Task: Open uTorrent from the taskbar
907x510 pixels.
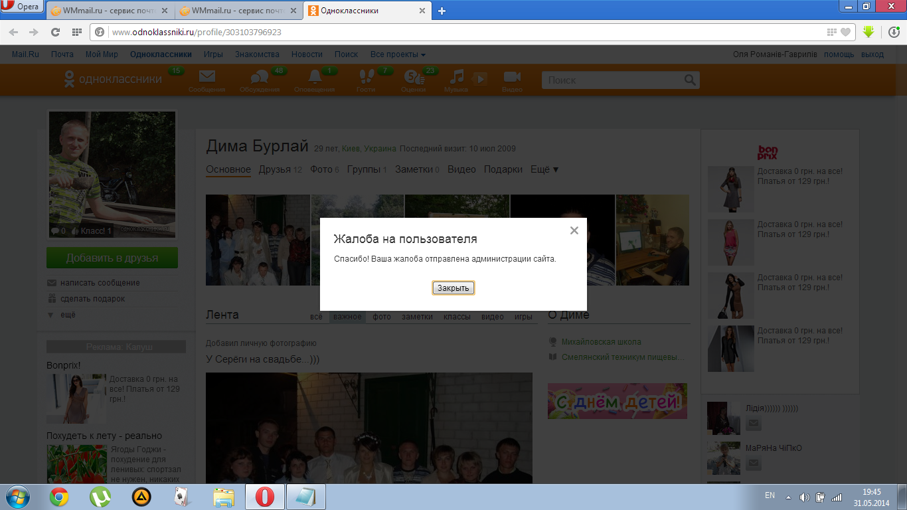Action: [x=100, y=497]
